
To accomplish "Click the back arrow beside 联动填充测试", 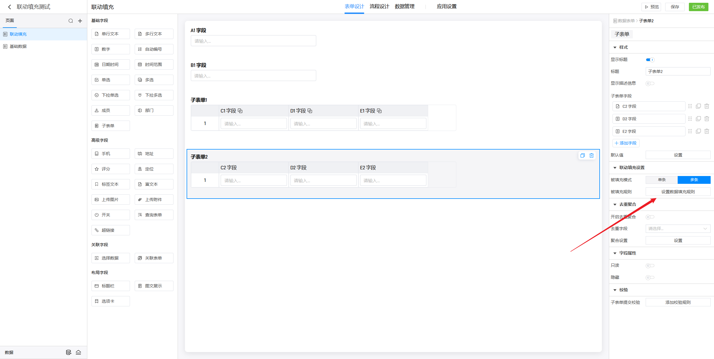I will point(9,7).
